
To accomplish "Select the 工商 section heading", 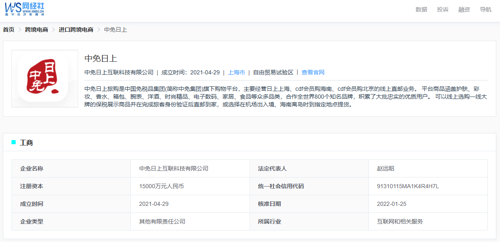I will 26,143.
